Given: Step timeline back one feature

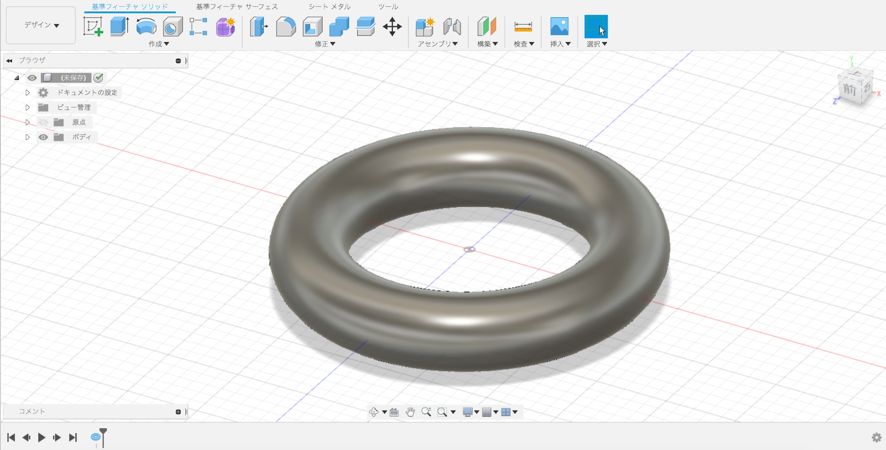Looking at the screenshot, I should (x=26, y=438).
